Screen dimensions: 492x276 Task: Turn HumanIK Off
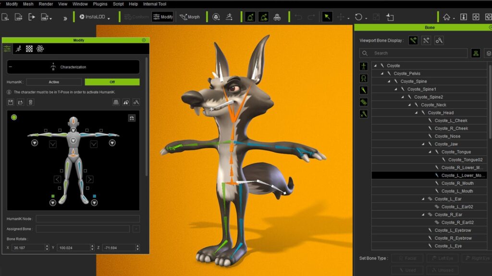pyautogui.click(x=111, y=82)
